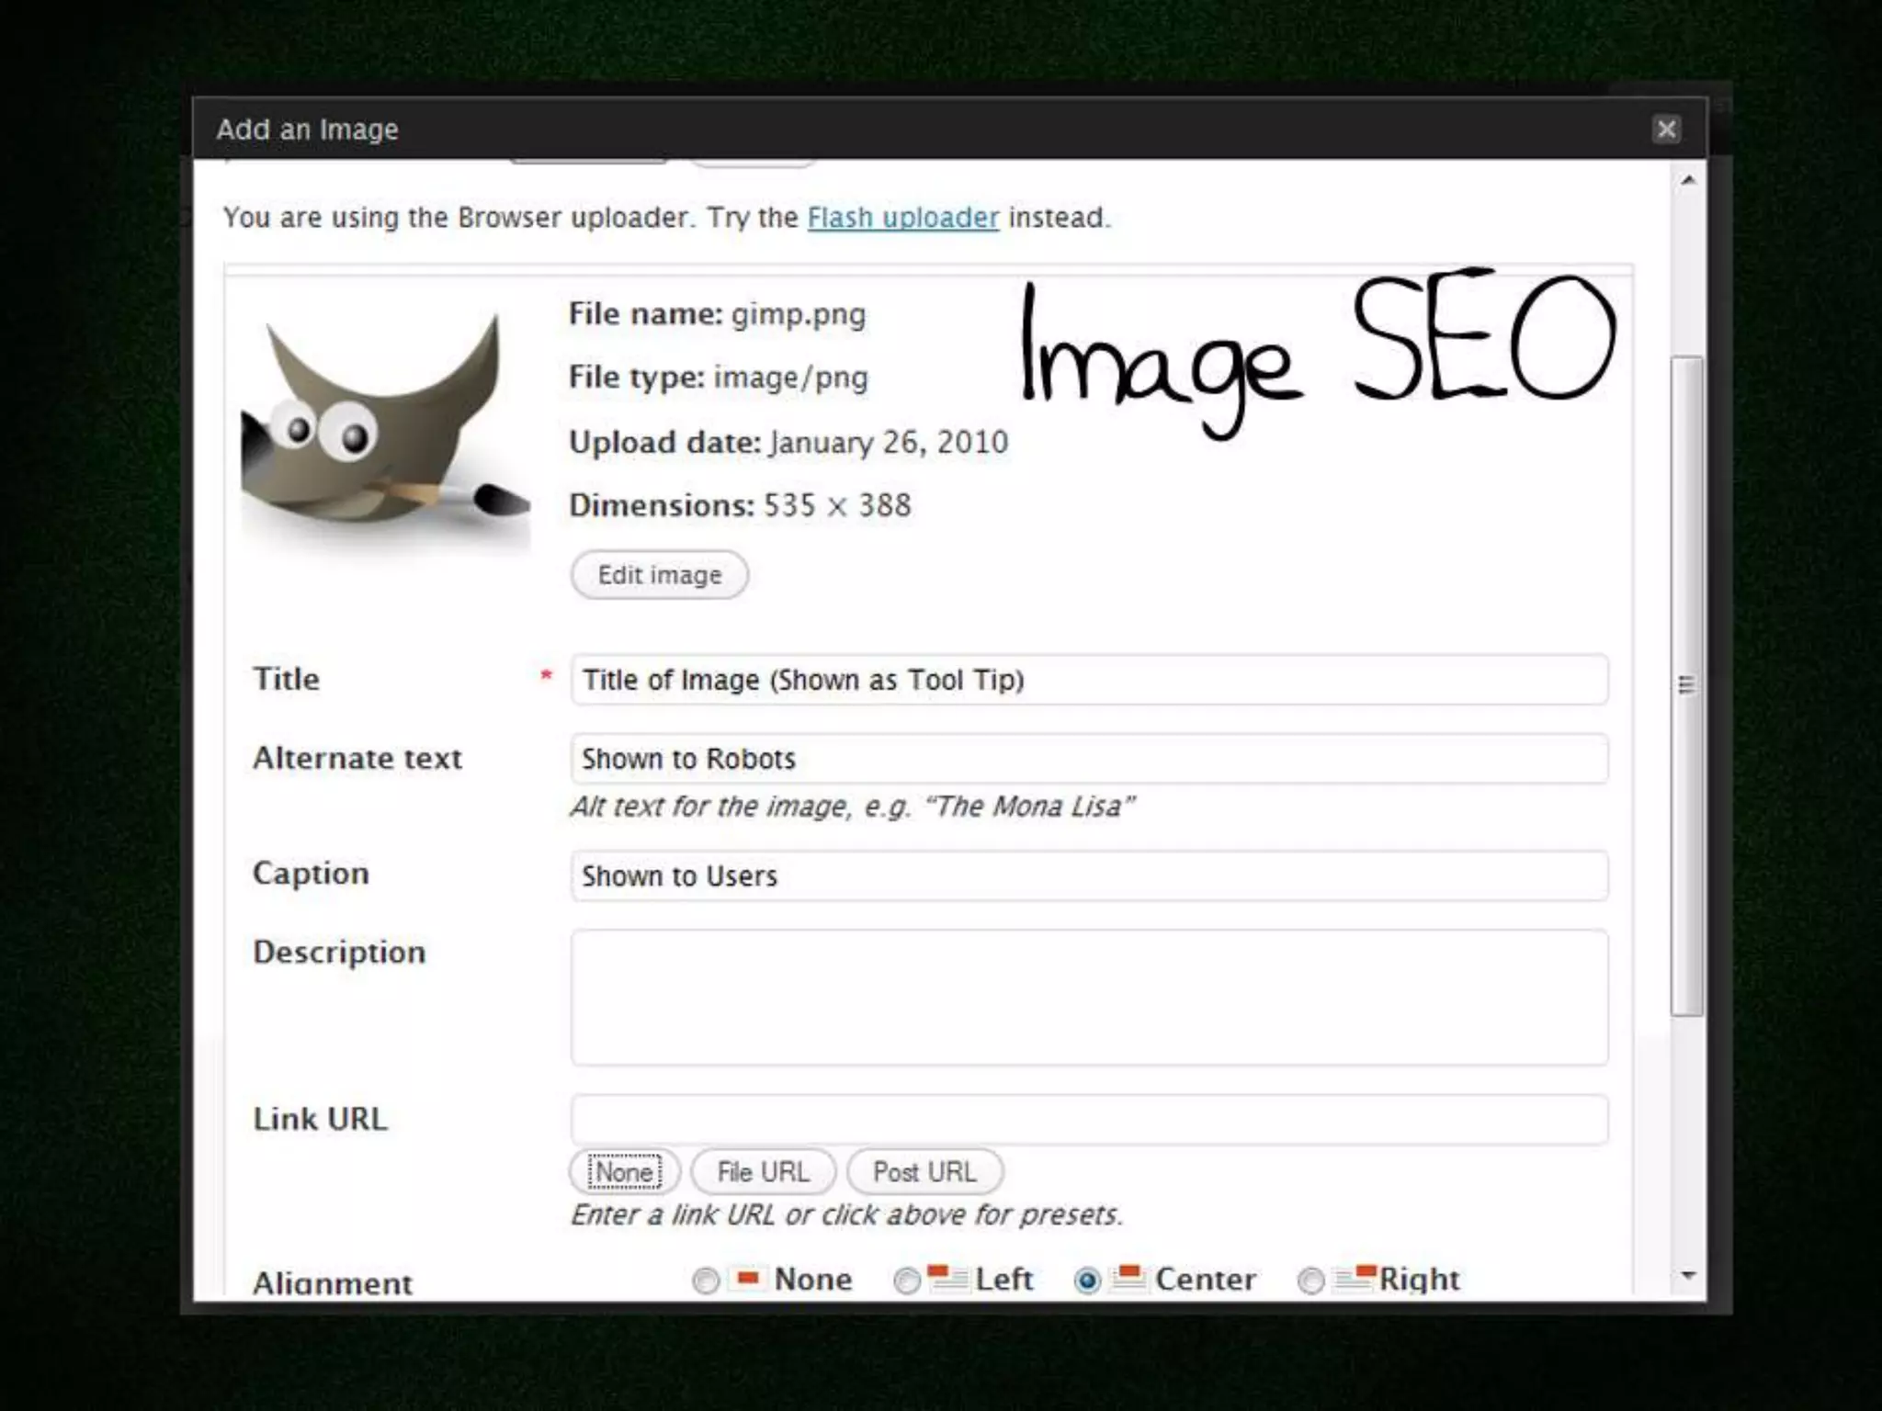Click into the Description text area

pos(1089,998)
